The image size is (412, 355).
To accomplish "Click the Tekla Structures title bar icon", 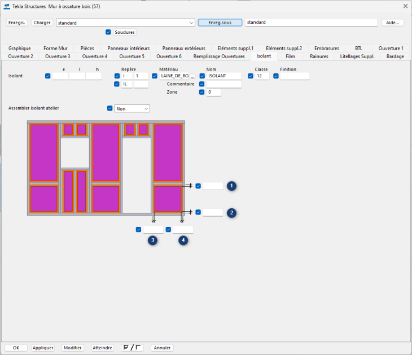I will tap(7, 6).
